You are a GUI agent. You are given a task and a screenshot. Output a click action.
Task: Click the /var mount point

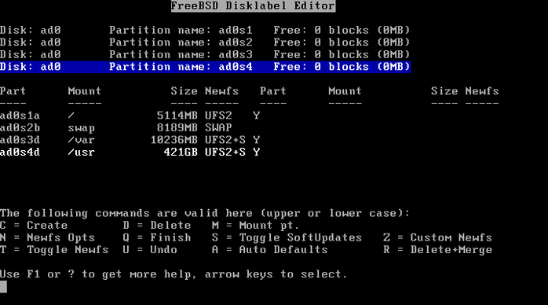tap(81, 140)
